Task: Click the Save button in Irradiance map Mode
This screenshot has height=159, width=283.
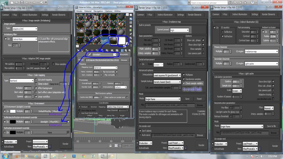Action: tap(187, 99)
